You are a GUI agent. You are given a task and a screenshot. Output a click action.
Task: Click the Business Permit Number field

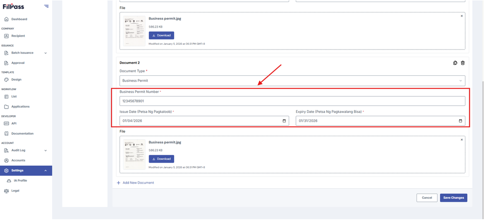[x=292, y=101]
